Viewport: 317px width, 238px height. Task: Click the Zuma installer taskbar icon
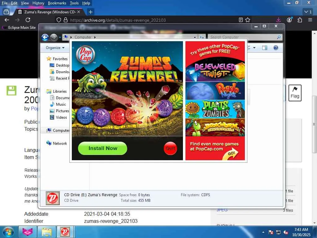coord(65,232)
